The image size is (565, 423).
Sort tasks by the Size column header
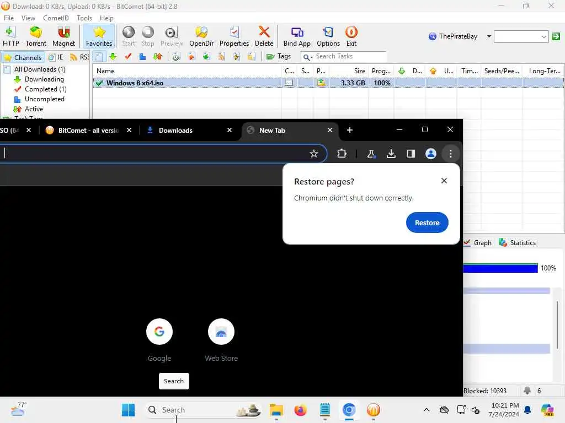(x=349, y=71)
